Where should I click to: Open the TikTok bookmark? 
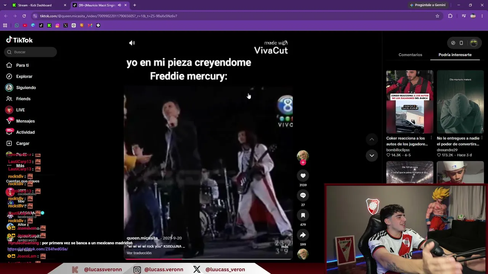coord(41,25)
